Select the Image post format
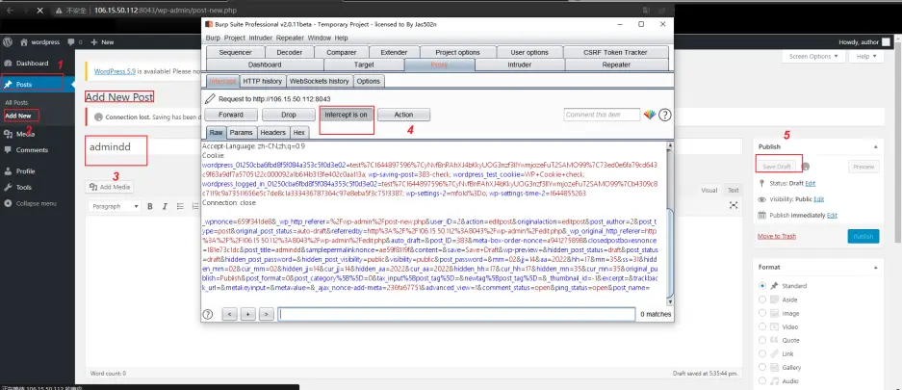Viewport: 902px width, 390px height. pos(762,313)
